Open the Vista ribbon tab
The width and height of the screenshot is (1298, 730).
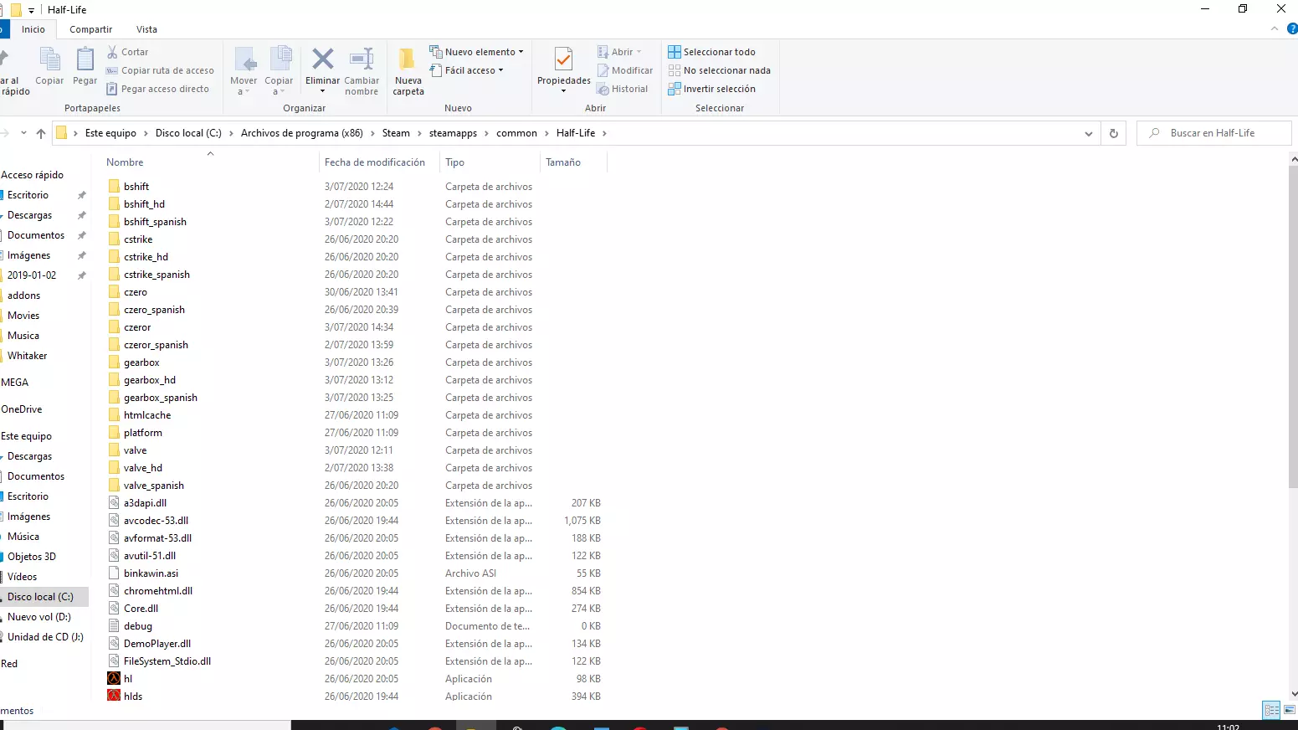pyautogui.click(x=146, y=29)
